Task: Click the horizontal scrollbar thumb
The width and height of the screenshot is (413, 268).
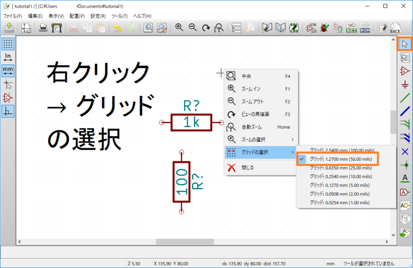Action: coord(185,241)
